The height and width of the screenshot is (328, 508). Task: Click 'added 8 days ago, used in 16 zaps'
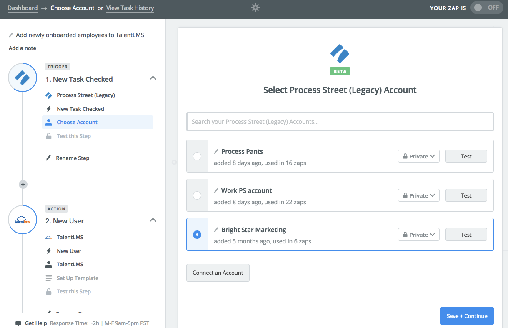pyautogui.click(x=260, y=163)
